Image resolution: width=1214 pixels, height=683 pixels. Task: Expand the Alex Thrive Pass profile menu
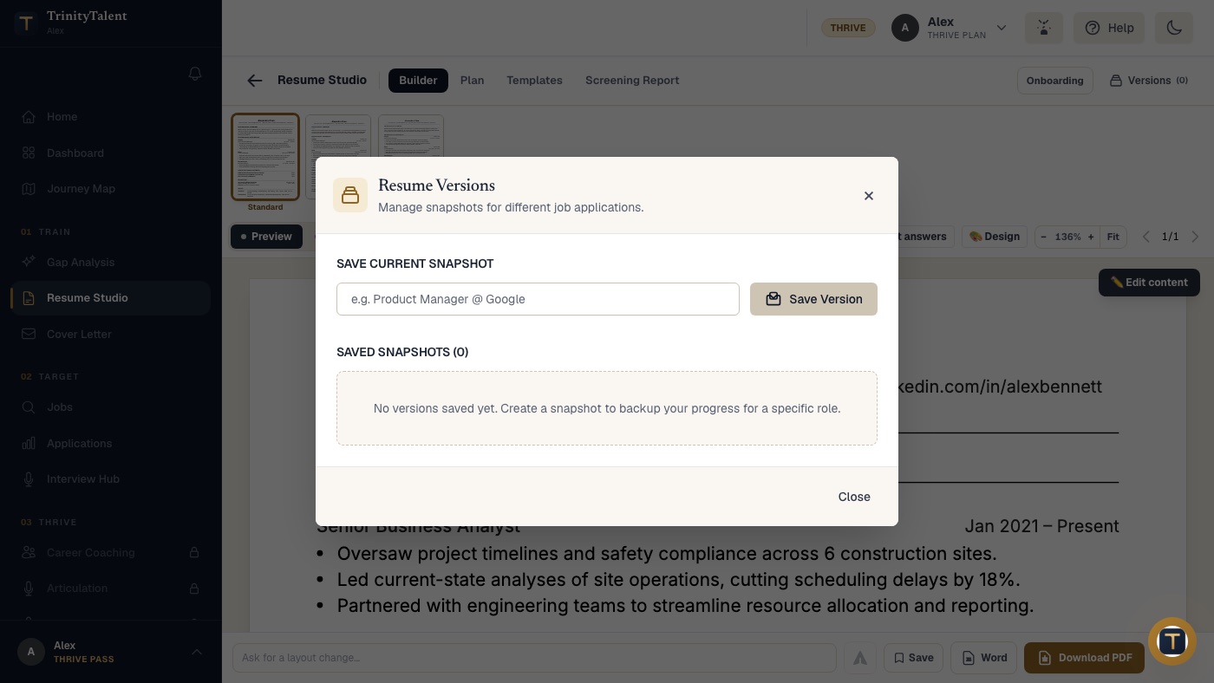click(111, 652)
